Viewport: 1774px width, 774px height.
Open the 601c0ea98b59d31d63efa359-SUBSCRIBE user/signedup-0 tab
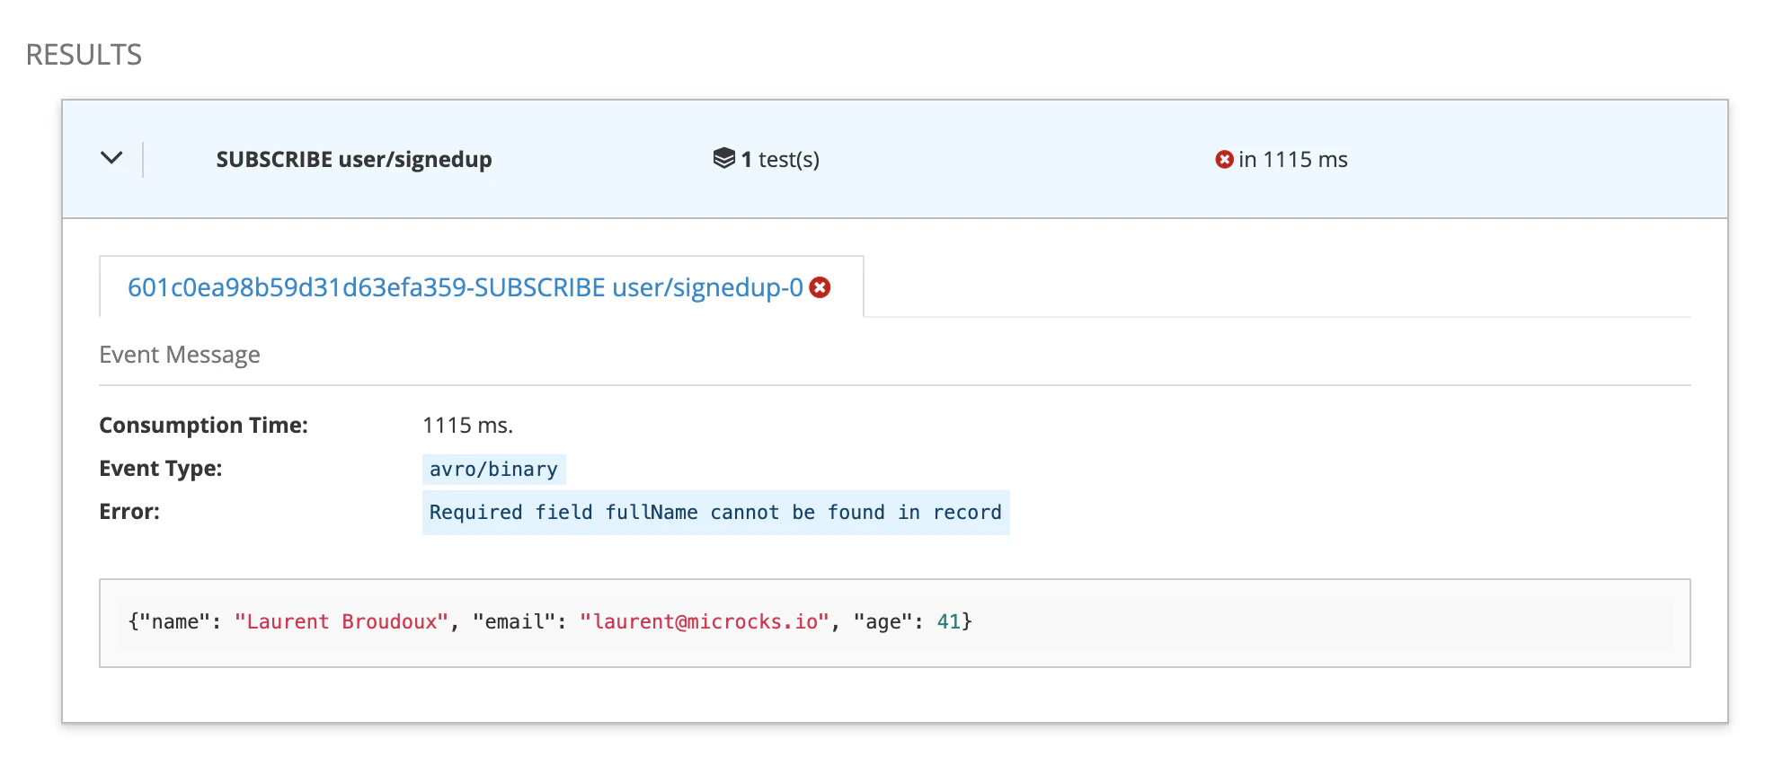(x=465, y=287)
